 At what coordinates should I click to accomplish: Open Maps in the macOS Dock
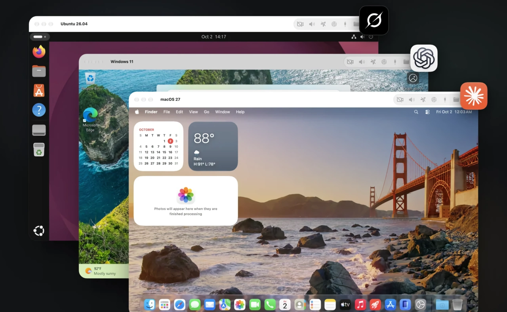225,304
